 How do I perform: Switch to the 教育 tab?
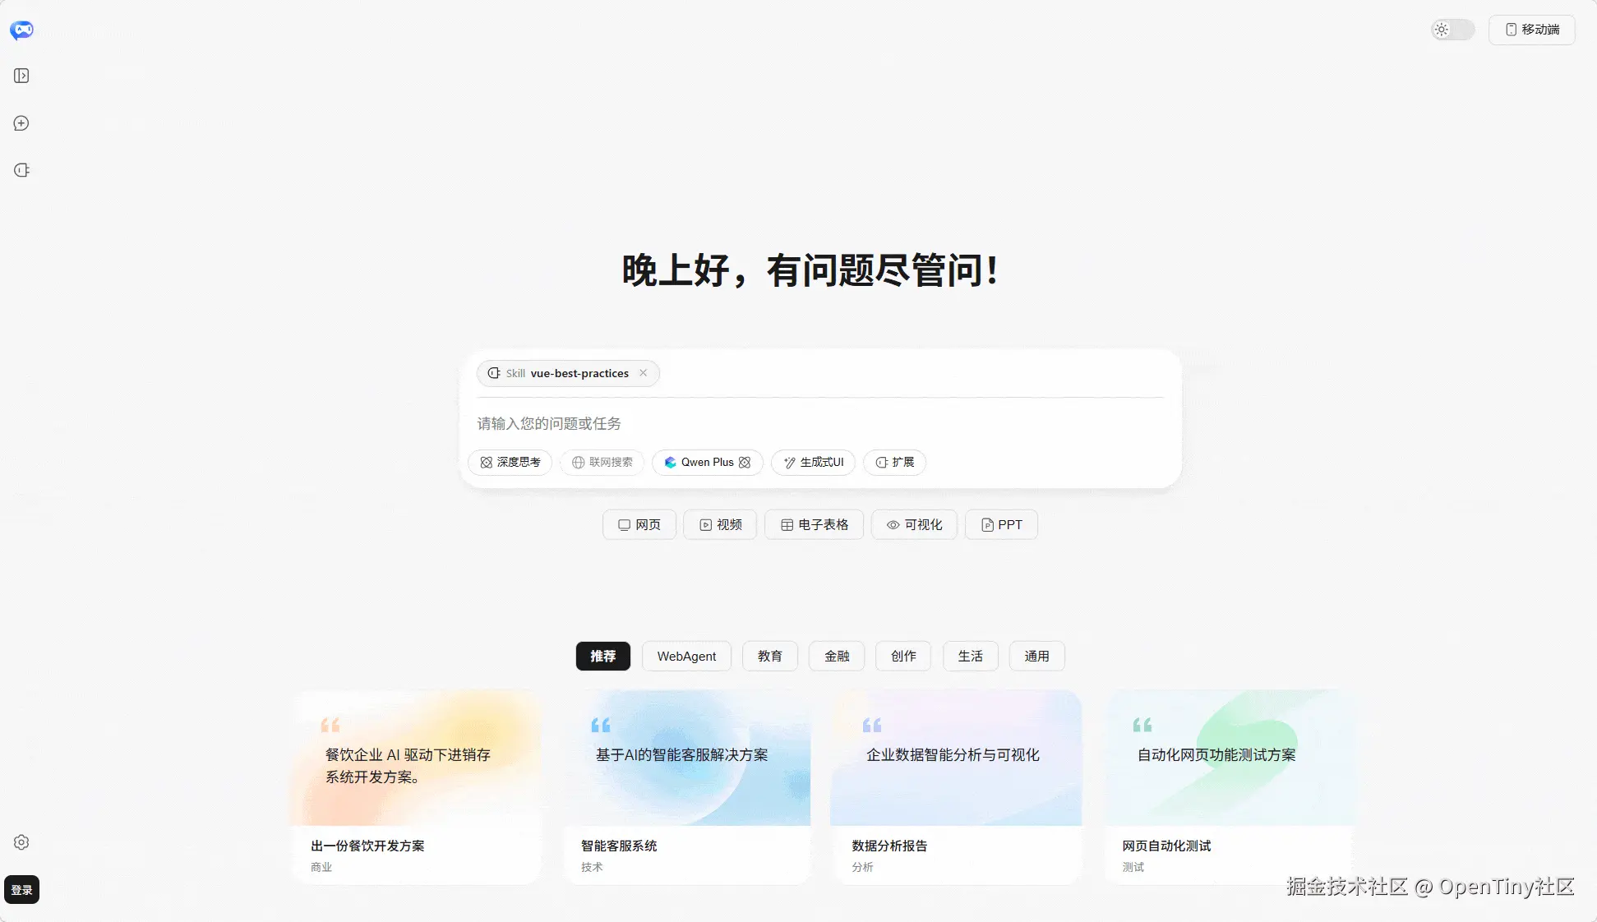tap(770, 656)
